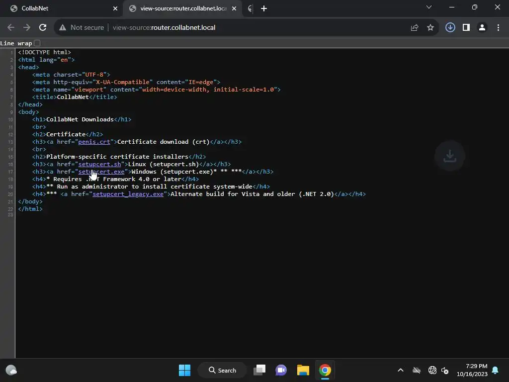Click the Chrome taskbar icon

click(x=325, y=370)
